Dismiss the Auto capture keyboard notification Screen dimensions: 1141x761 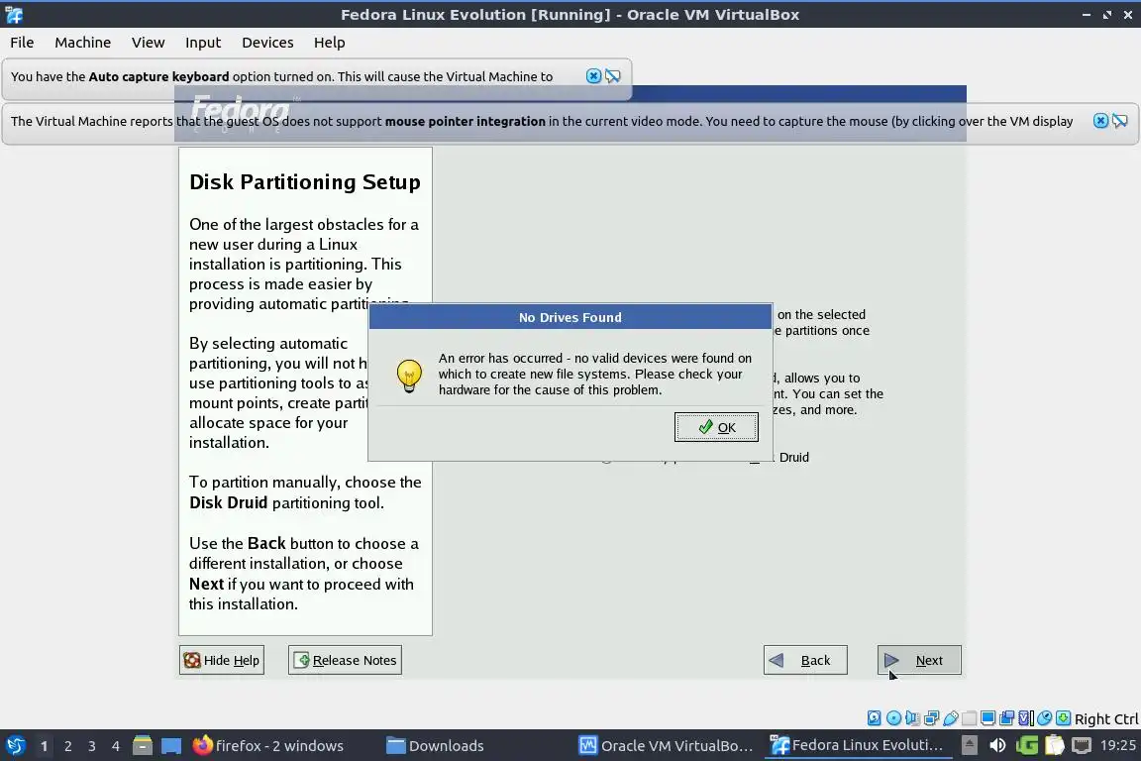pyautogui.click(x=593, y=75)
